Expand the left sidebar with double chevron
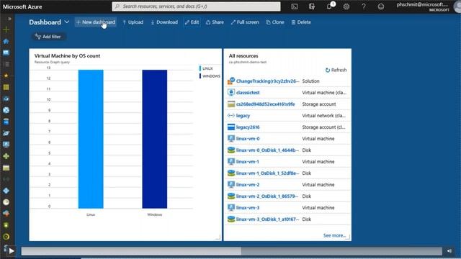461x259 pixels. (x=9, y=19)
